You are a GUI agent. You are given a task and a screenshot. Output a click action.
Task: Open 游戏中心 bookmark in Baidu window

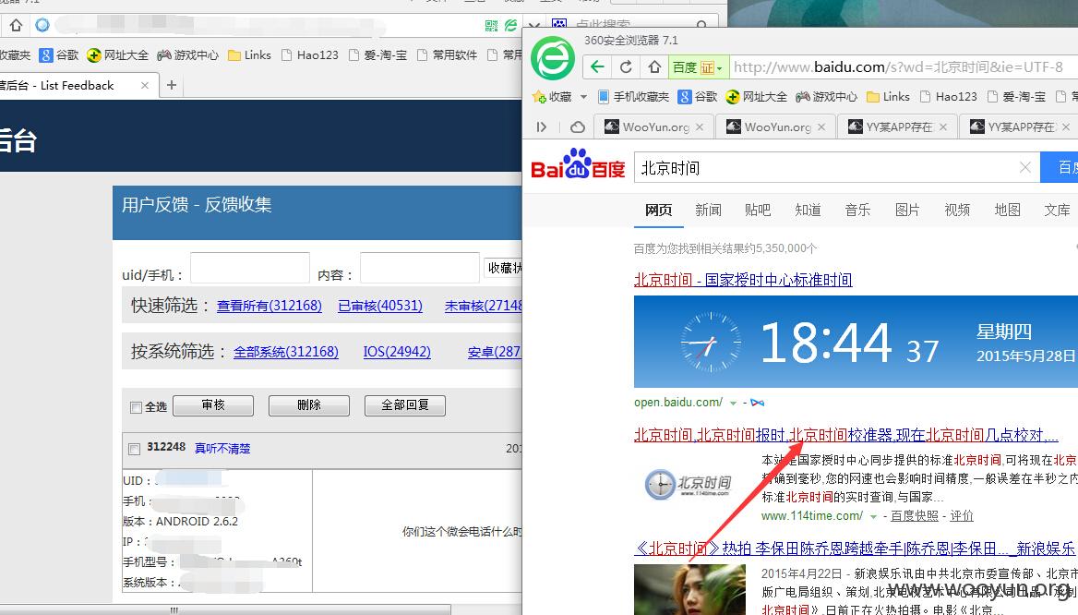(826, 97)
